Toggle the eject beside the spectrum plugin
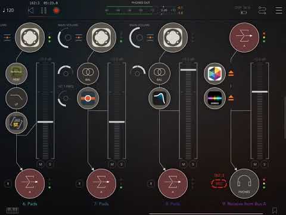 pyautogui.click(x=231, y=98)
